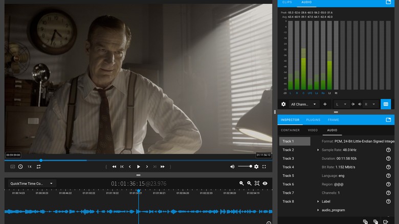This screenshot has height=224, width=399.
Task: Click the export icon at inspector bottom
Action: 386,222
